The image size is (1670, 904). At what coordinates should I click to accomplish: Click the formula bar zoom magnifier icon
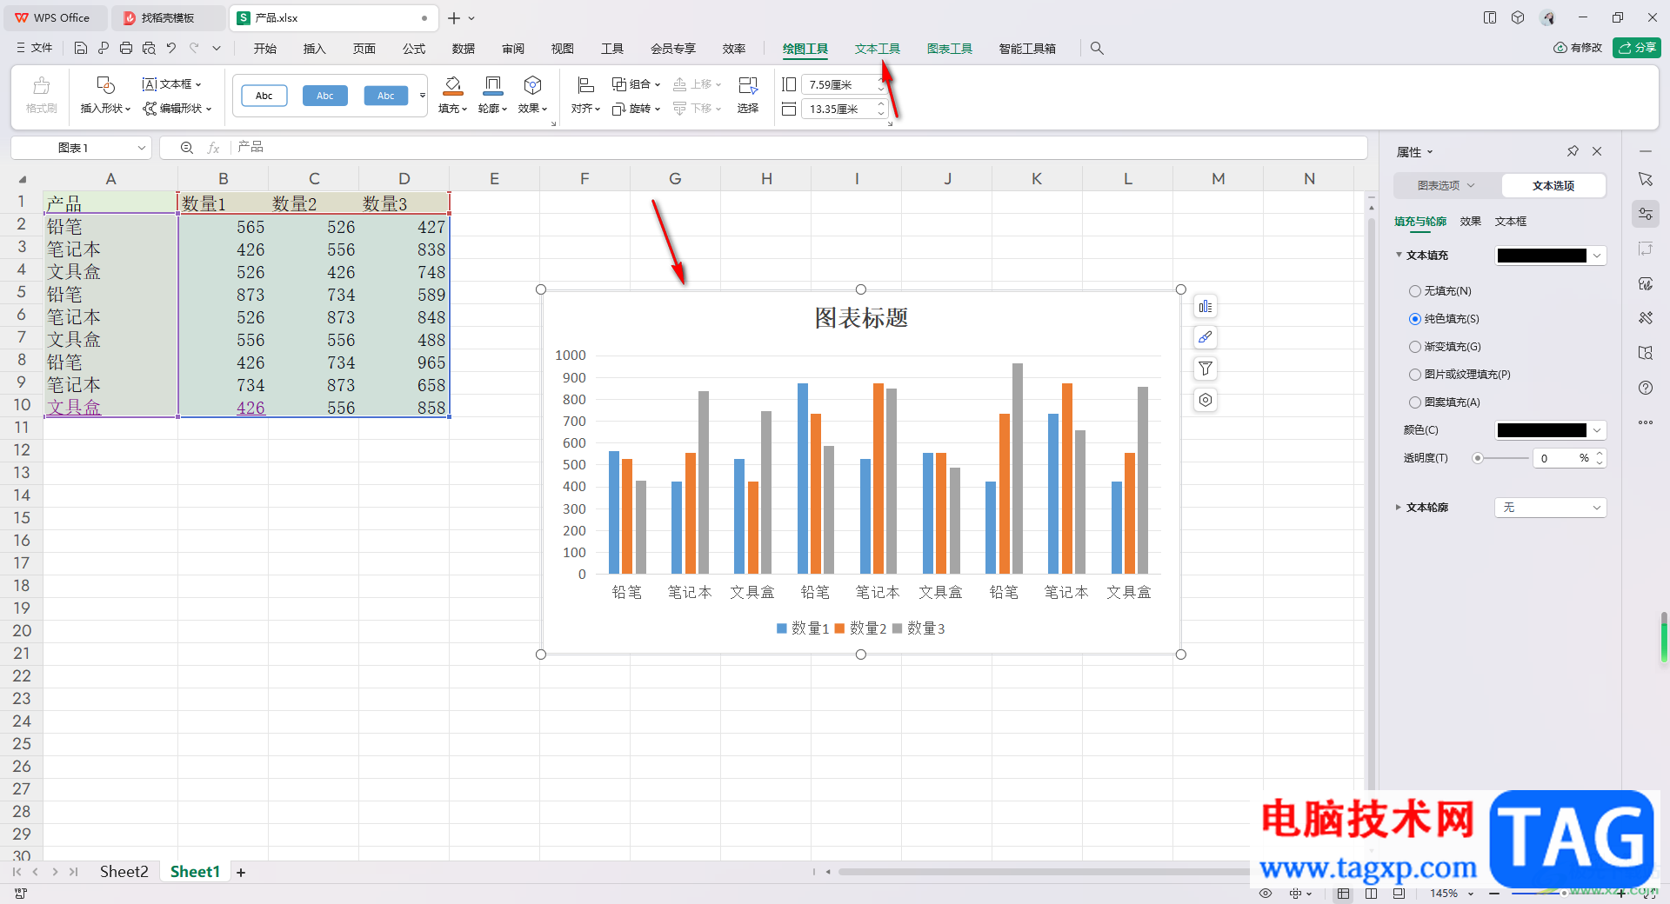(187, 148)
